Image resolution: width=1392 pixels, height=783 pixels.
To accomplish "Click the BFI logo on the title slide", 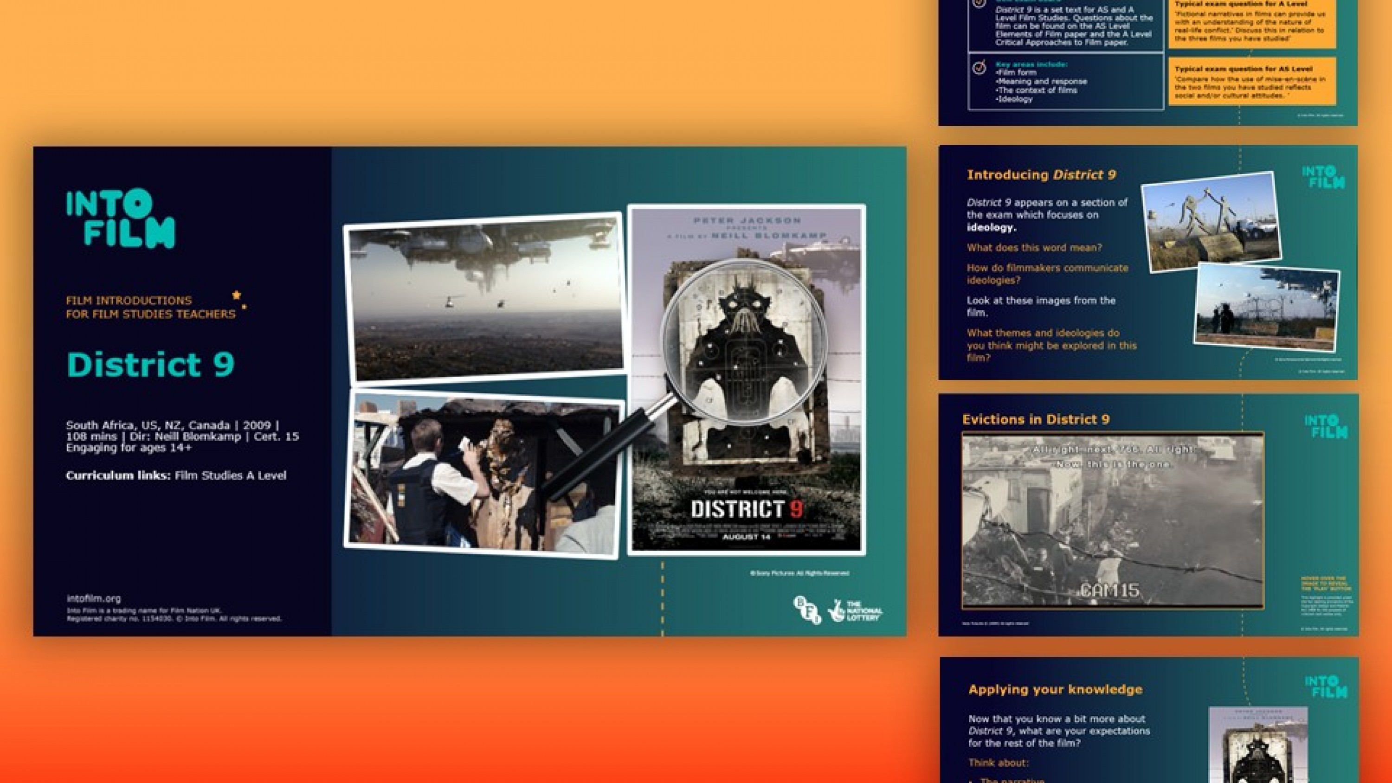I will point(807,610).
